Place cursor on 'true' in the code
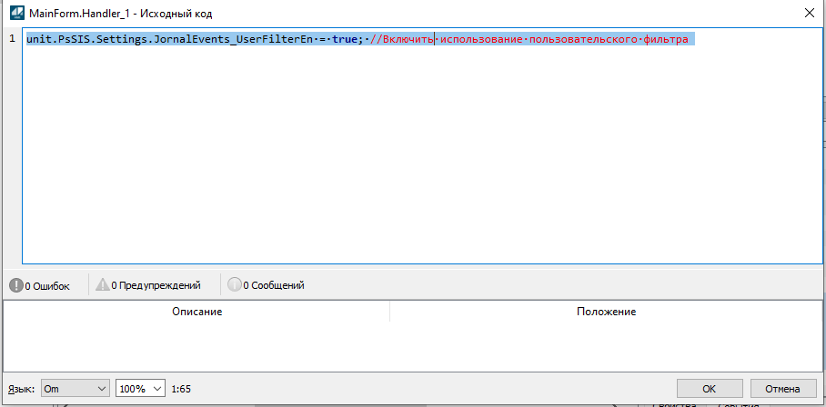Image resolution: width=826 pixels, height=407 pixels. pyautogui.click(x=345, y=40)
